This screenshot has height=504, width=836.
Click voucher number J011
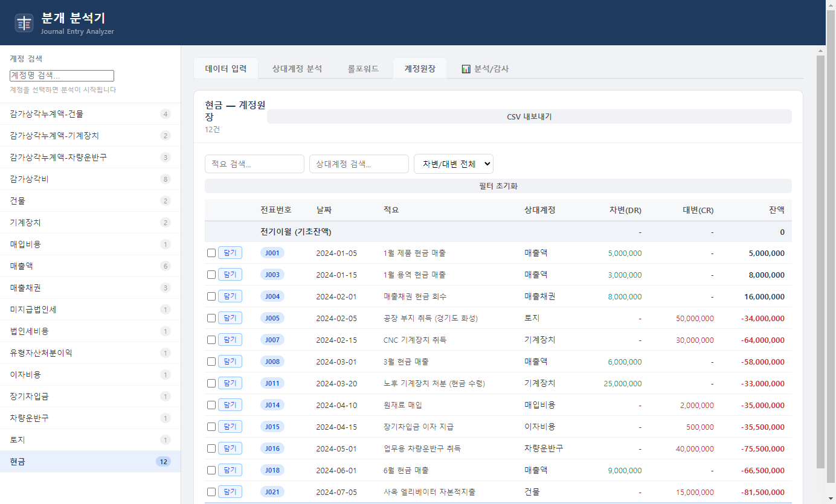[272, 383]
